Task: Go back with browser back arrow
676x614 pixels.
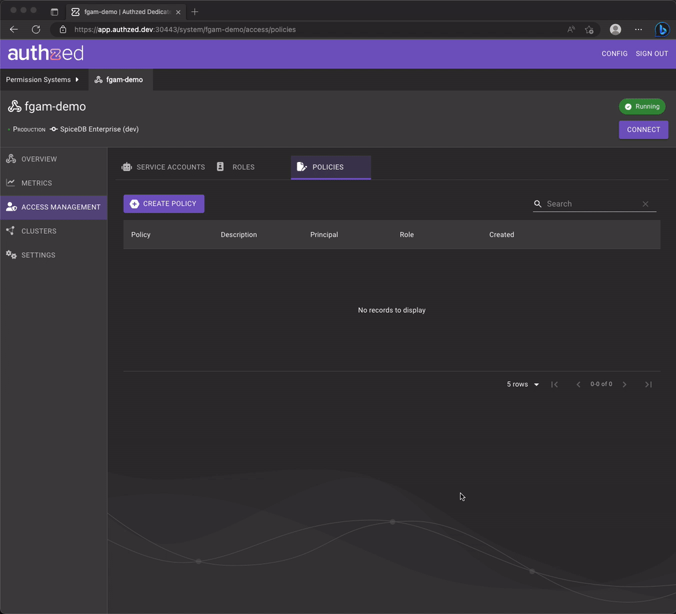Action: pyautogui.click(x=14, y=29)
